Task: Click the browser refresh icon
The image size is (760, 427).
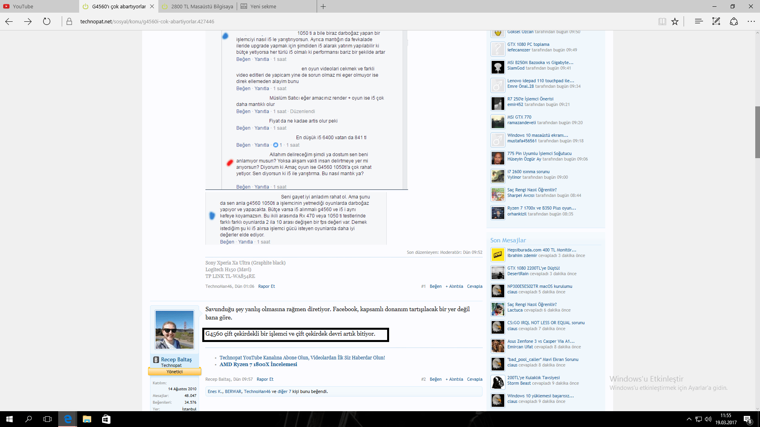Action: pos(47,21)
